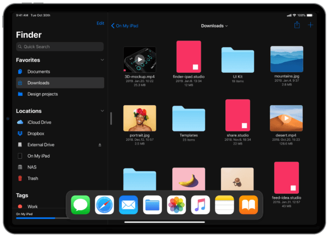Click the plus icon to add new item
Viewport: 329px width, 237px height.
point(311,25)
